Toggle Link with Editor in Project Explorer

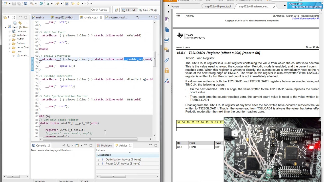(20, 23)
